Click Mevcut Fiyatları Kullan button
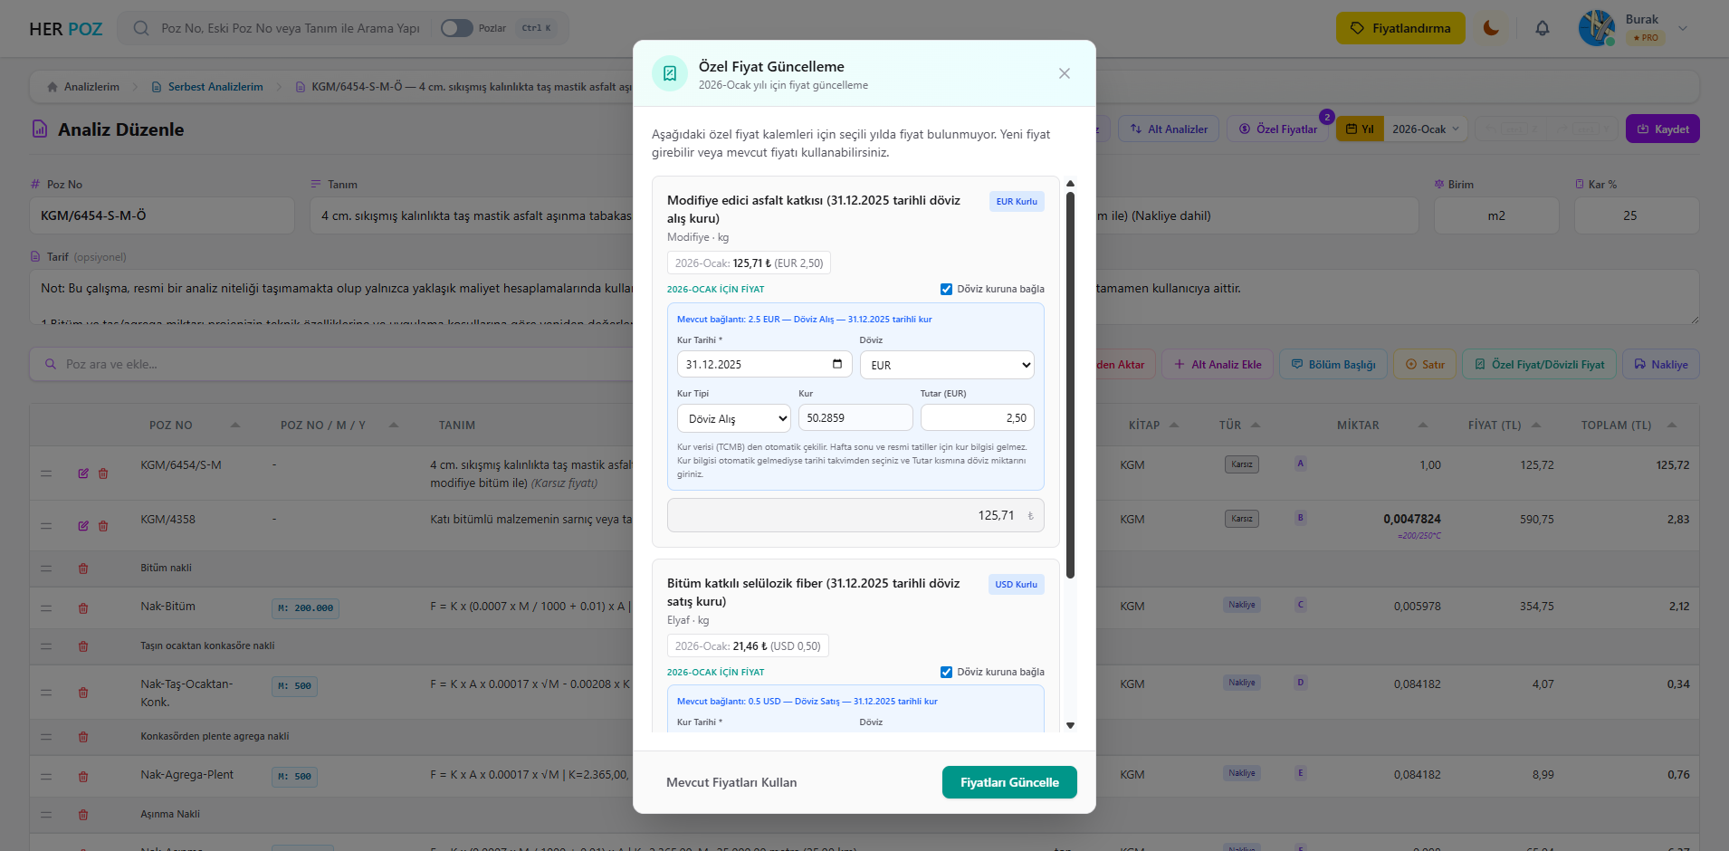Screen dimensions: 1729x851 tap(731, 782)
